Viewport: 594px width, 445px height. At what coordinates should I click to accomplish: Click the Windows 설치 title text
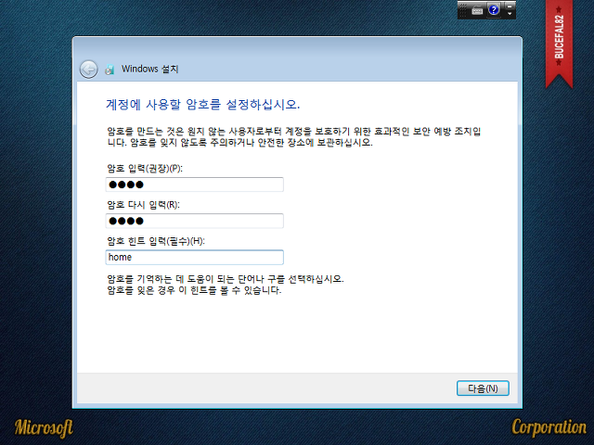(x=149, y=69)
